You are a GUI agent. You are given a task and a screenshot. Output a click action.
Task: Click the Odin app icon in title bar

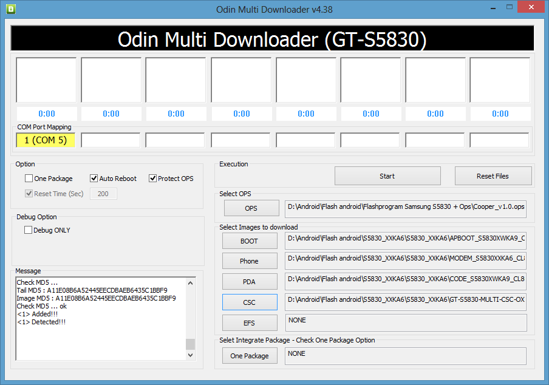11,9
